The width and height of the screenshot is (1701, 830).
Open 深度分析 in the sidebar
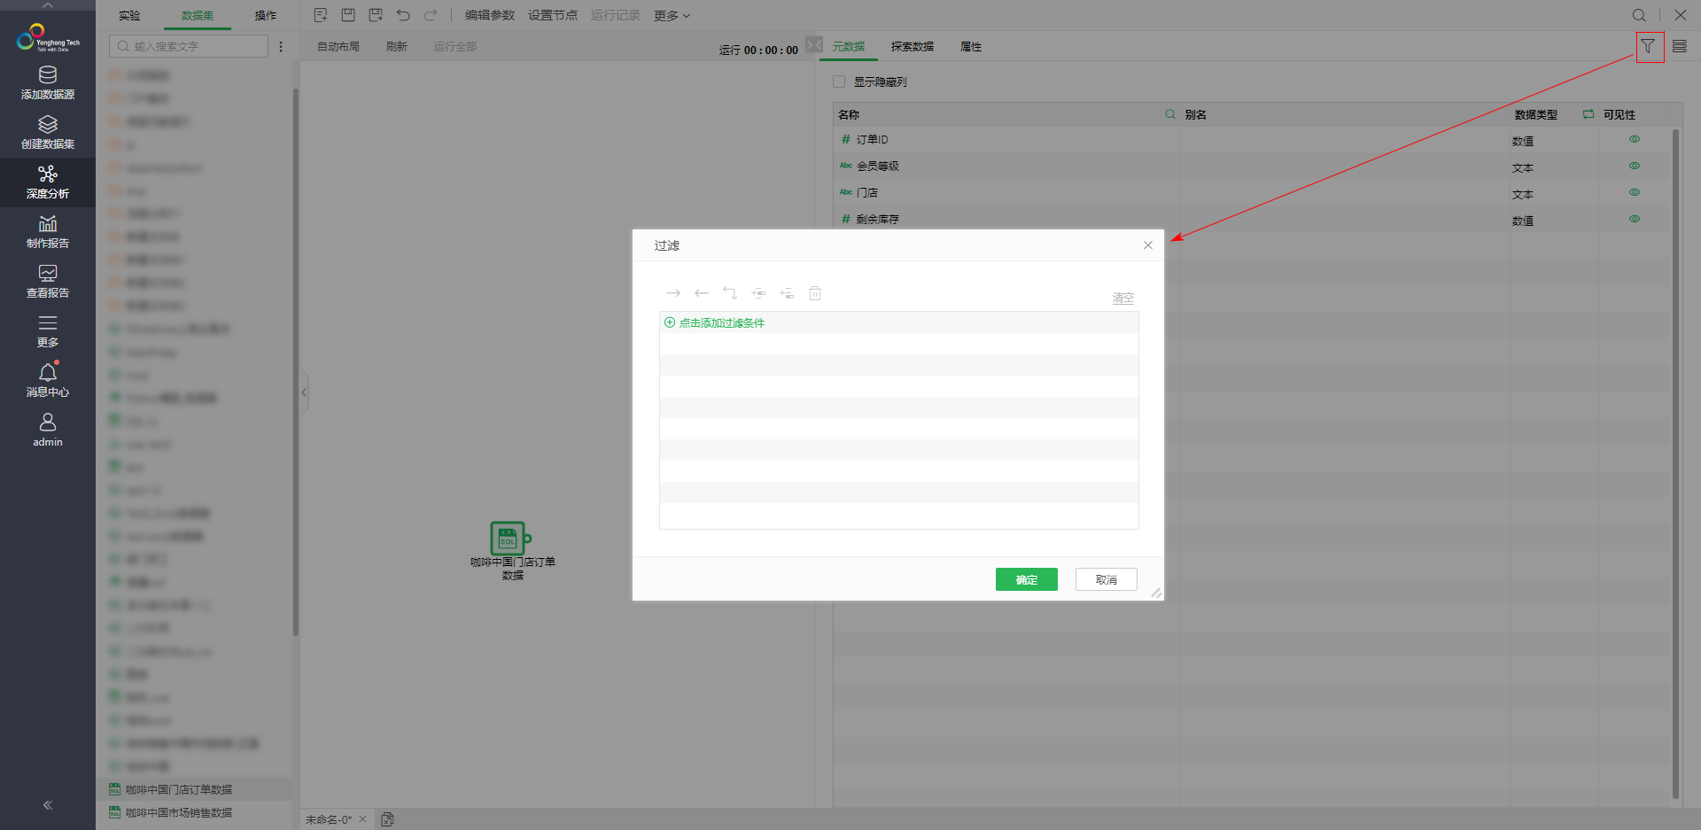[x=48, y=182]
